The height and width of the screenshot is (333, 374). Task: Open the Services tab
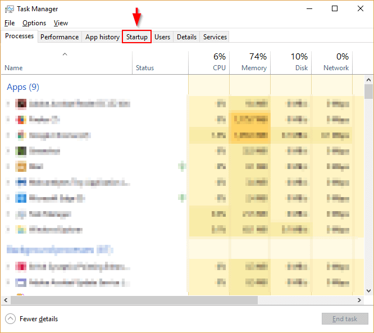point(215,37)
